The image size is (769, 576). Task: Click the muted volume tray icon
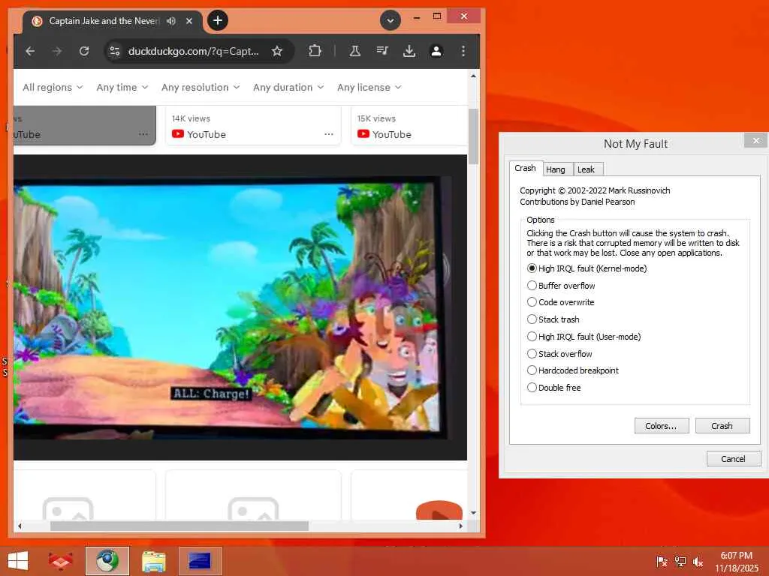698,561
